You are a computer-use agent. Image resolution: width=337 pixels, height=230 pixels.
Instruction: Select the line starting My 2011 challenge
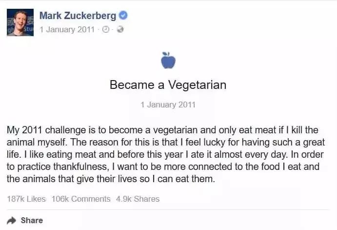[162, 130]
